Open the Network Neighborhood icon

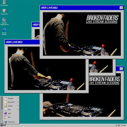pyautogui.click(x=4, y=21)
